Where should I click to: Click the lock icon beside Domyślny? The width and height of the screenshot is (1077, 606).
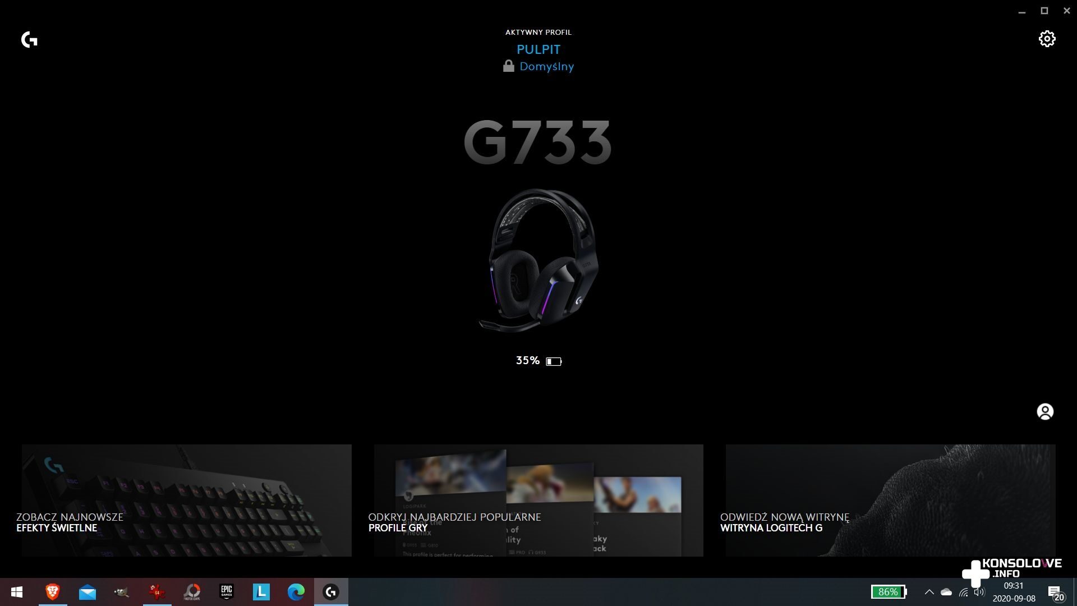[x=508, y=66]
